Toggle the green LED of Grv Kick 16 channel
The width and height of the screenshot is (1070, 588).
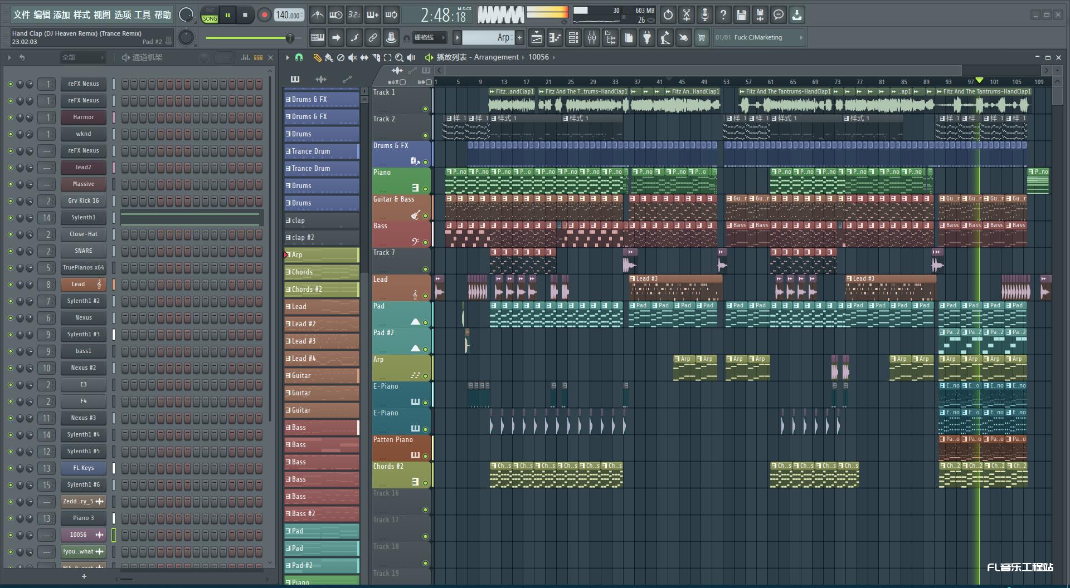point(10,201)
